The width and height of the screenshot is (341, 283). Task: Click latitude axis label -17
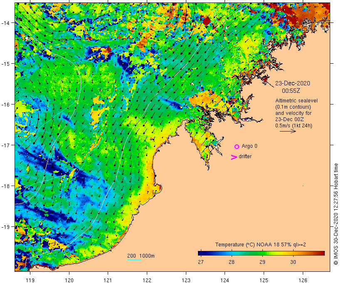[x=5, y=145]
